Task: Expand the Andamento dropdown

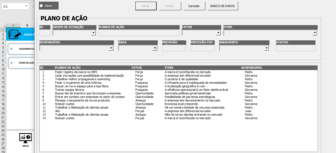Action: [266, 48]
